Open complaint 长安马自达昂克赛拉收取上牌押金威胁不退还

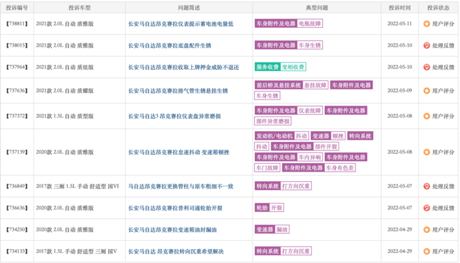183,67
